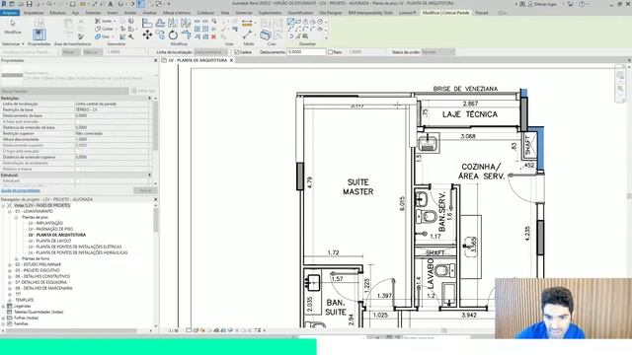632x355 pixels.
Task: Open the Selecionar panel dropdown
Action: [x=13, y=43]
